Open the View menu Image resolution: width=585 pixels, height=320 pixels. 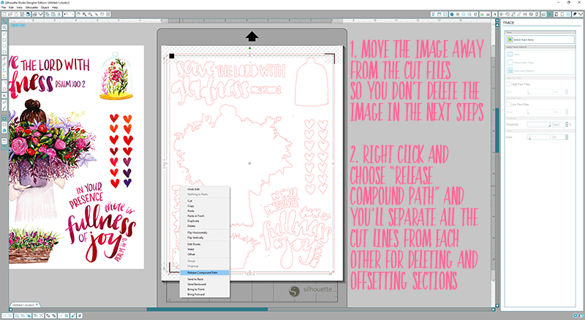pyautogui.click(x=20, y=7)
